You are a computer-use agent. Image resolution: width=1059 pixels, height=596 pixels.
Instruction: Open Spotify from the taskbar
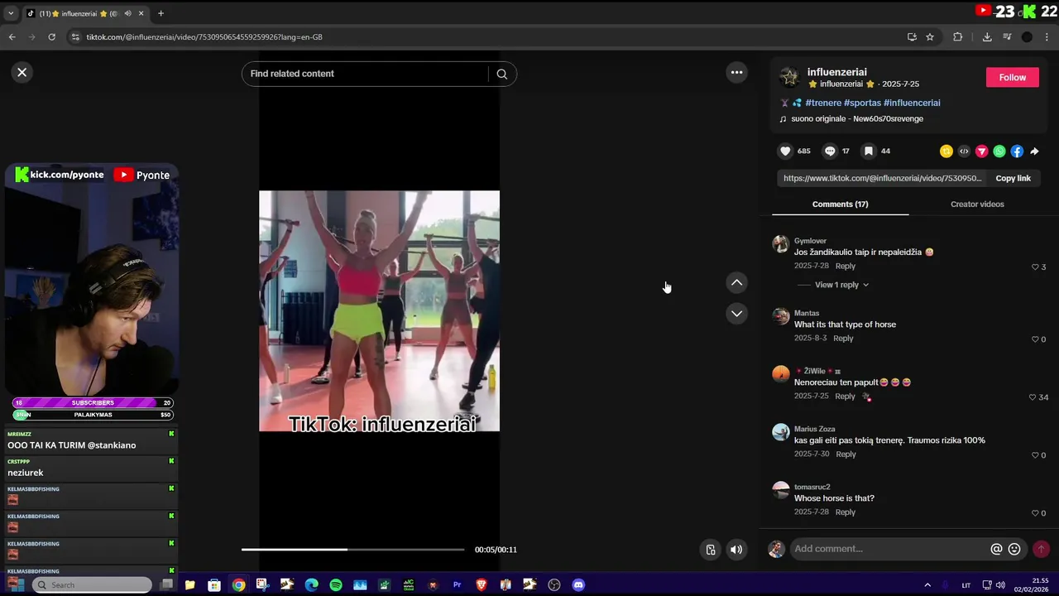(x=336, y=585)
